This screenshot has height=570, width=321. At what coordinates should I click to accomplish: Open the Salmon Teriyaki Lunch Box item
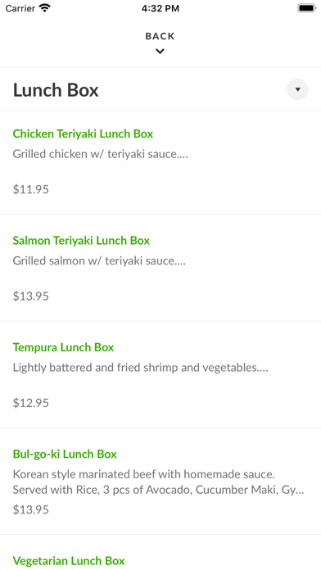[160, 268]
